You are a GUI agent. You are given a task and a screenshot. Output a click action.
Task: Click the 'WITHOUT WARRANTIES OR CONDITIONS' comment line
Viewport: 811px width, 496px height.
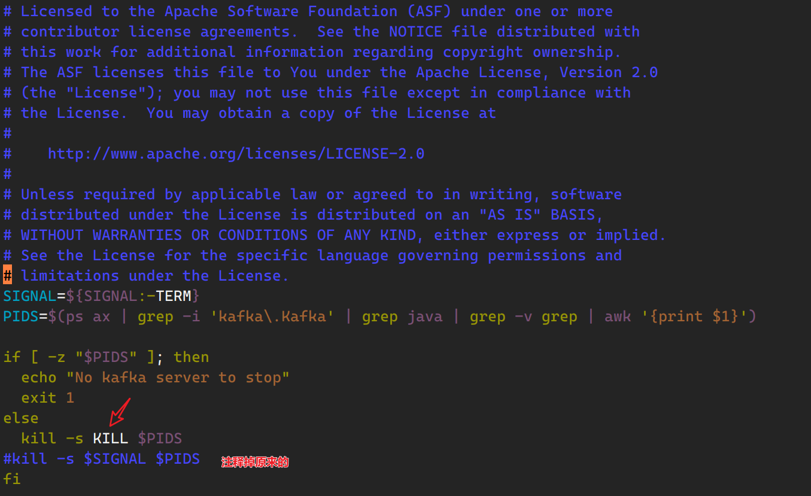335,235
